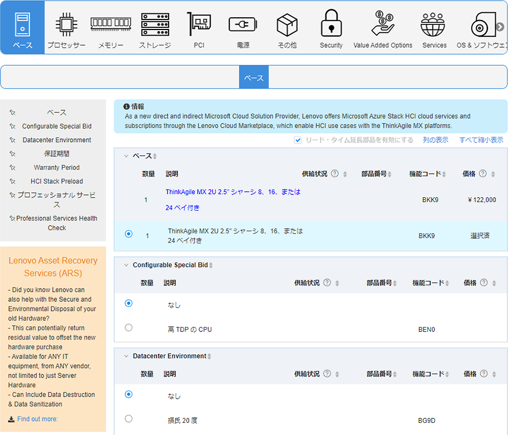Open the Security padlock icon

331,23
